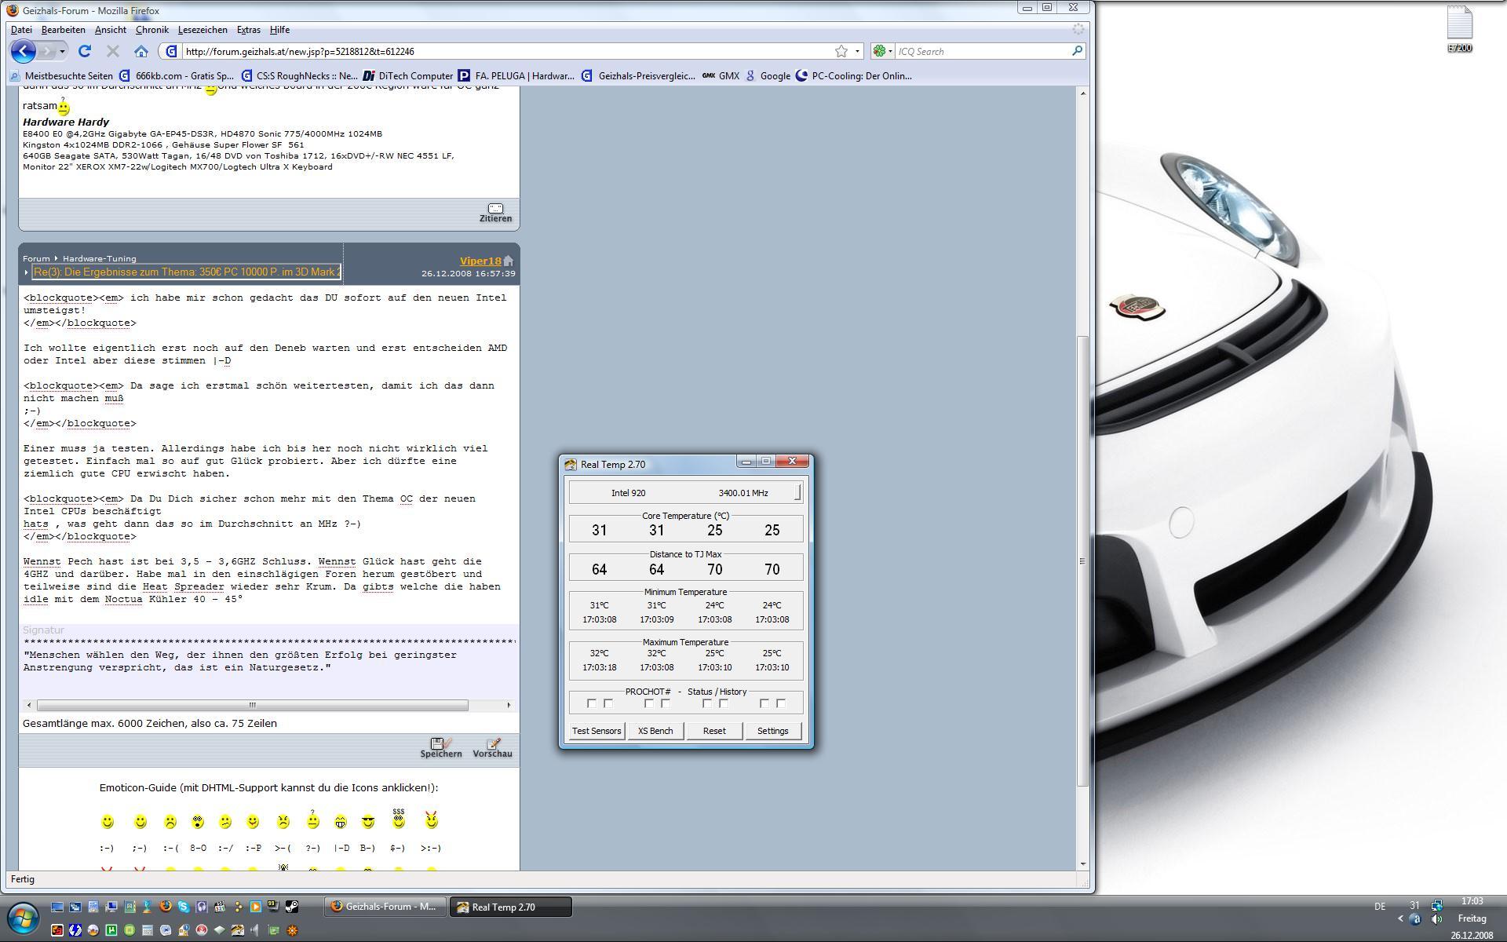Image resolution: width=1507 pixels, height=942 pixels.
Task: Open Hardware-Tuning breadcrumb link
Action: [x=100, y=258]
